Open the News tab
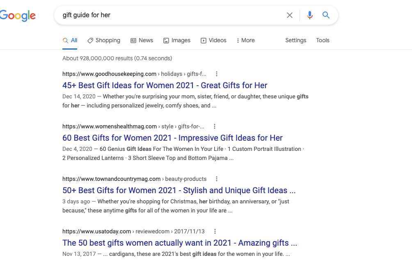The image size is (412, 260). point(142,41)
